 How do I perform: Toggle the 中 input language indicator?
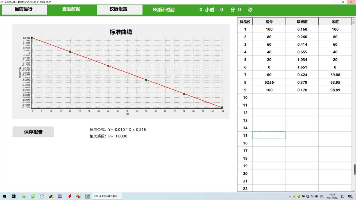(x=317, y=196)
